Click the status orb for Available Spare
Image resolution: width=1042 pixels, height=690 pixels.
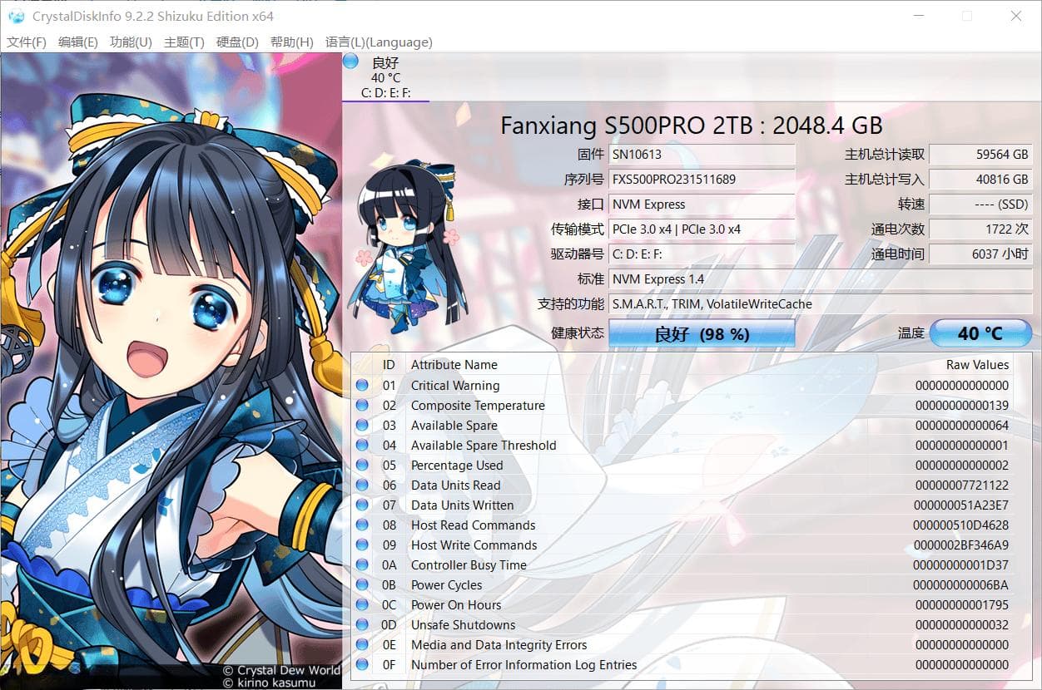click(x=362, y=425)
